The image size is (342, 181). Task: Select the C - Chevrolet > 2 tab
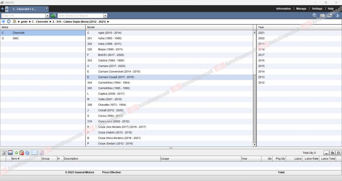[x=24, y=9]
